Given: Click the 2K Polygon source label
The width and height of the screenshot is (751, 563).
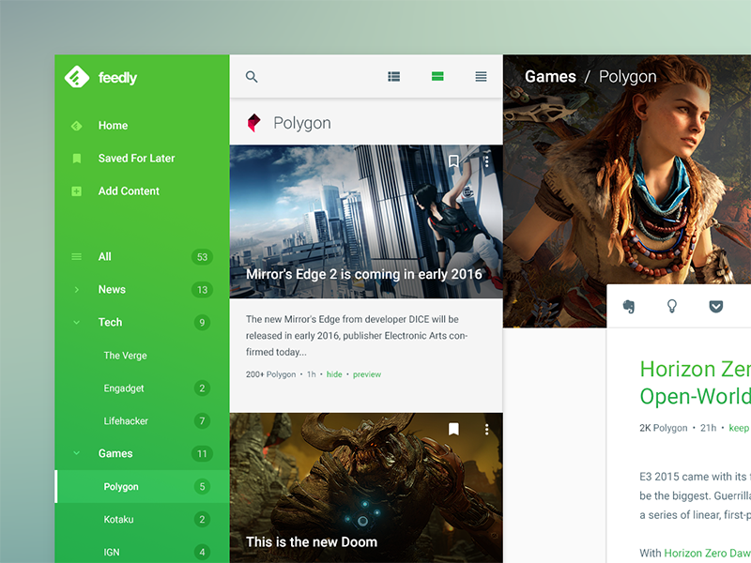Looking at the screenshot, I should tap(664, 428).
